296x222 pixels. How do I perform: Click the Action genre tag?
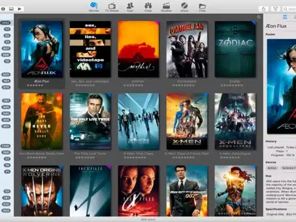tap(272, 168)
